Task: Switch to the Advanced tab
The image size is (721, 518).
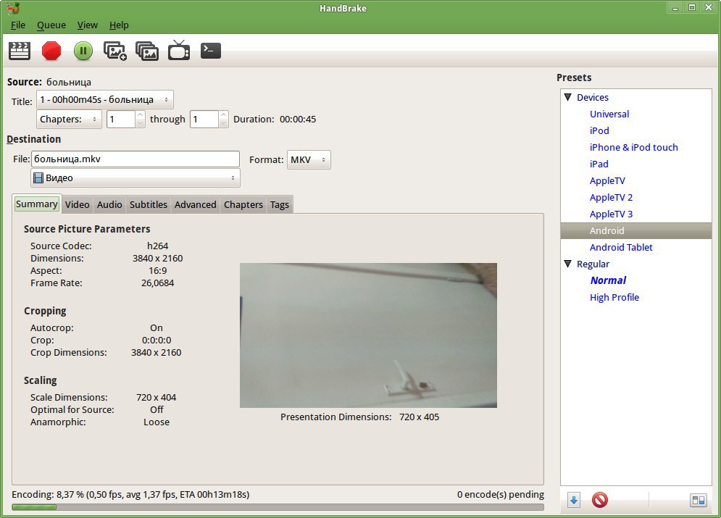Action: [x=196, y=204]
